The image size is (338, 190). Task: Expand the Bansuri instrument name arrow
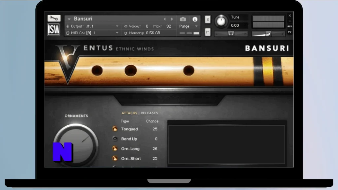pos(69,19)
